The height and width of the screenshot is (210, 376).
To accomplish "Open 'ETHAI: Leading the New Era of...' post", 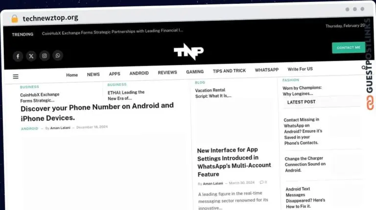I will click(x=126, y=95).
